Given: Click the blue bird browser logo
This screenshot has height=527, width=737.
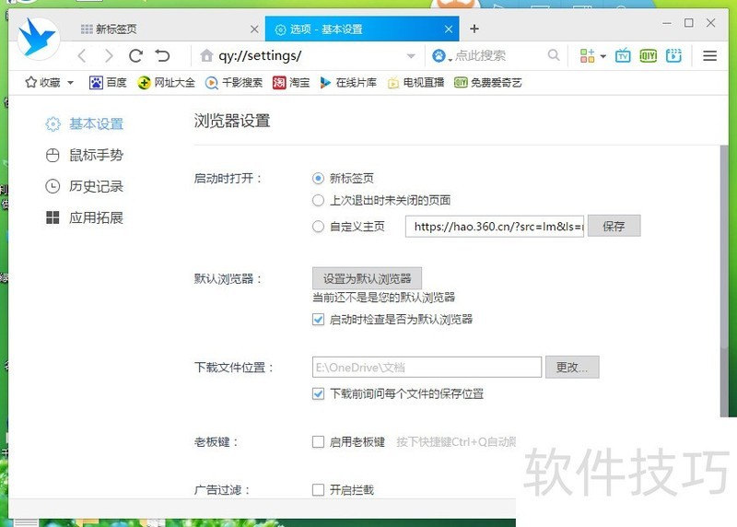Looking at the screenshot, I should coord(39,38).
